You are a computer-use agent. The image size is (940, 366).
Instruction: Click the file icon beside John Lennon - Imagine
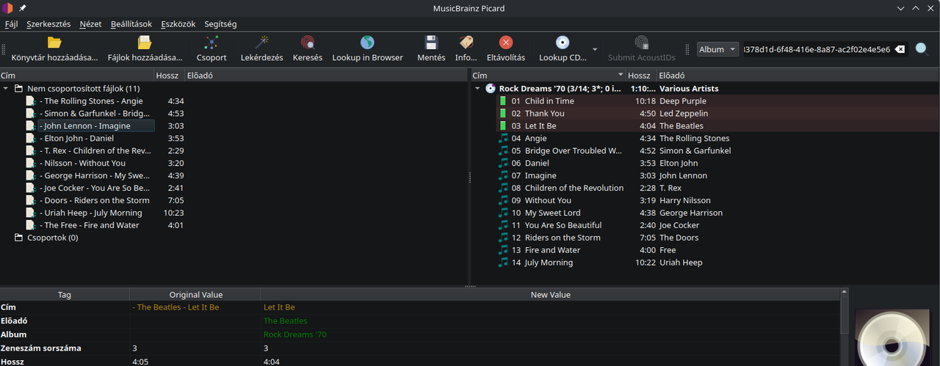tap(30, 125)
